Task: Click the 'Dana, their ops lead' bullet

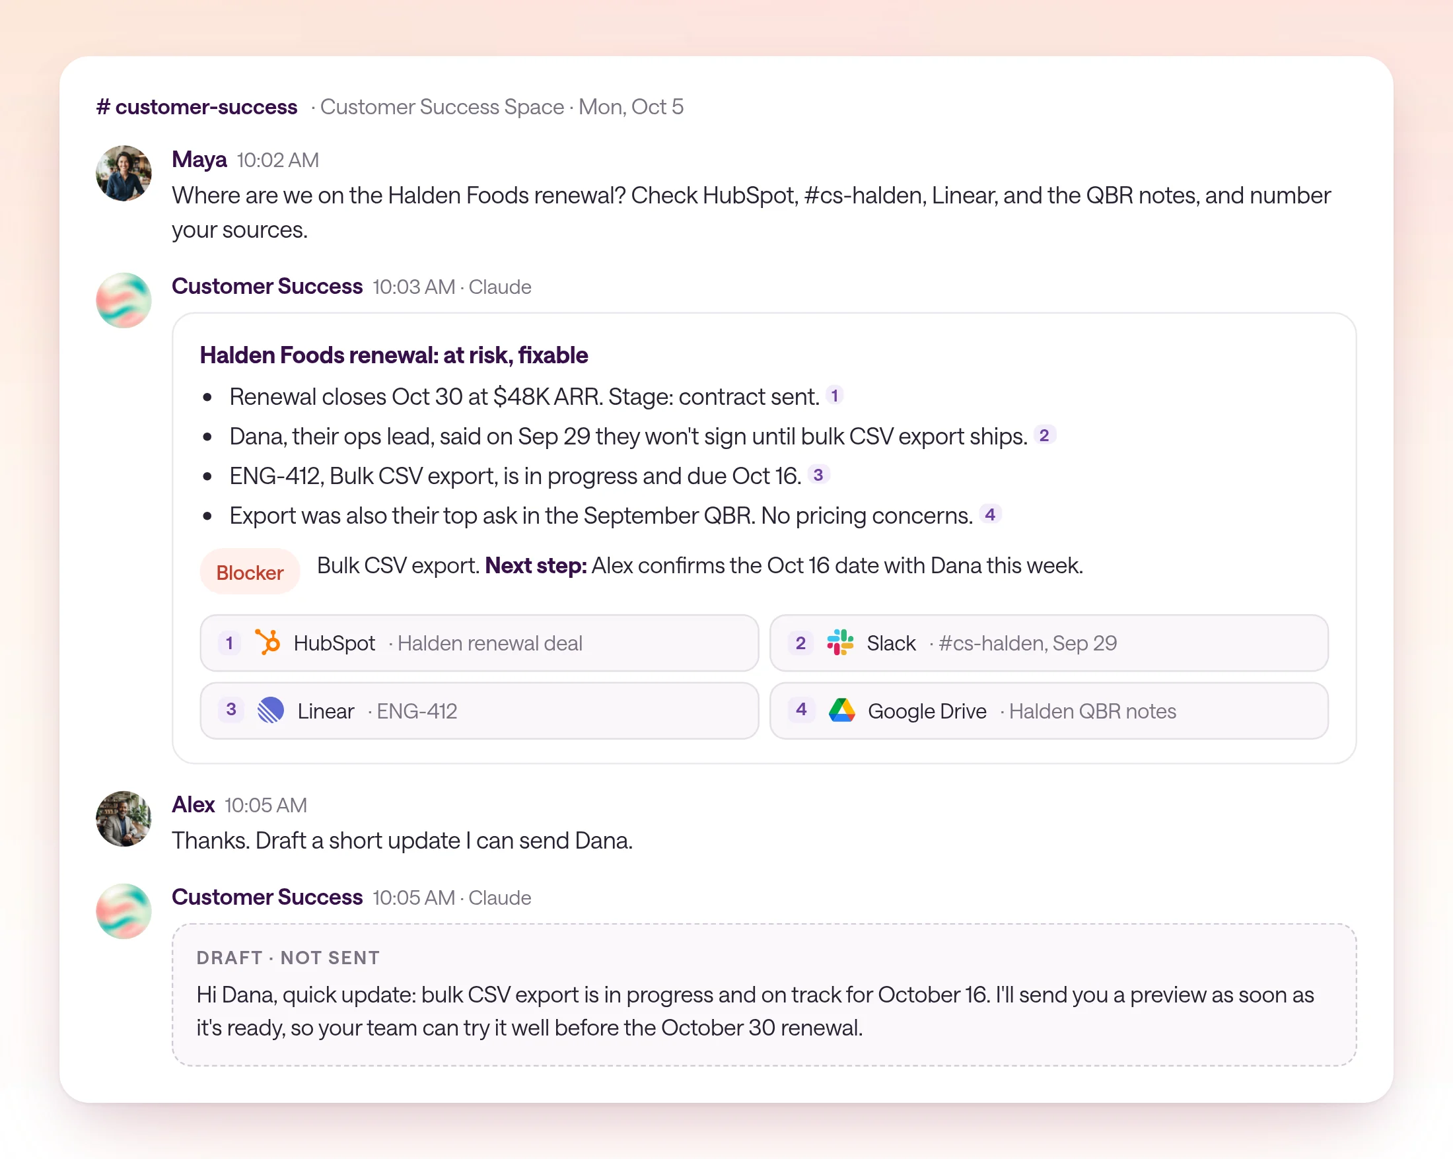Action: pyautogui.click(x=628, y=436)
